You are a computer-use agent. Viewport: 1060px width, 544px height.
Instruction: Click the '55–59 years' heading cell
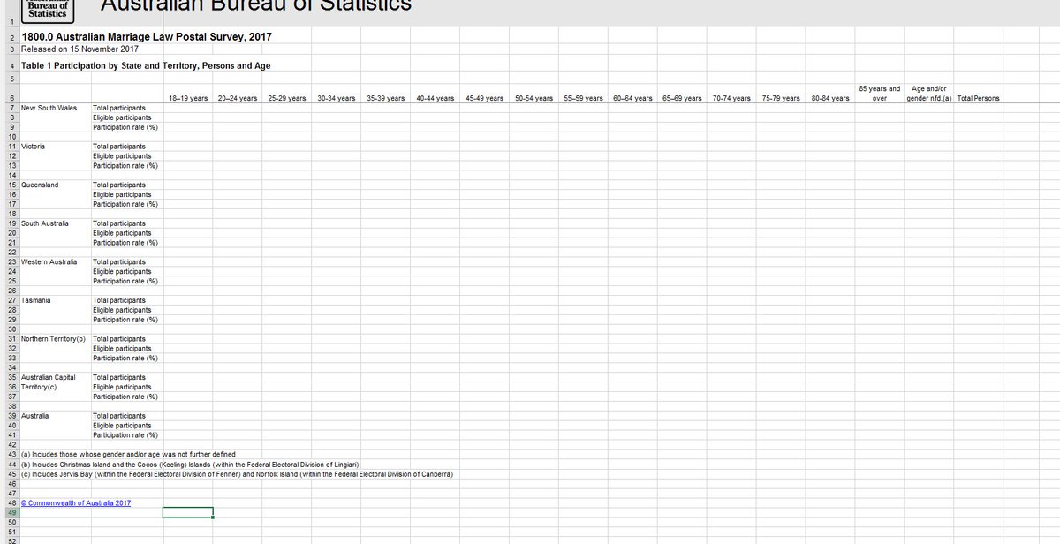(584, 98)
